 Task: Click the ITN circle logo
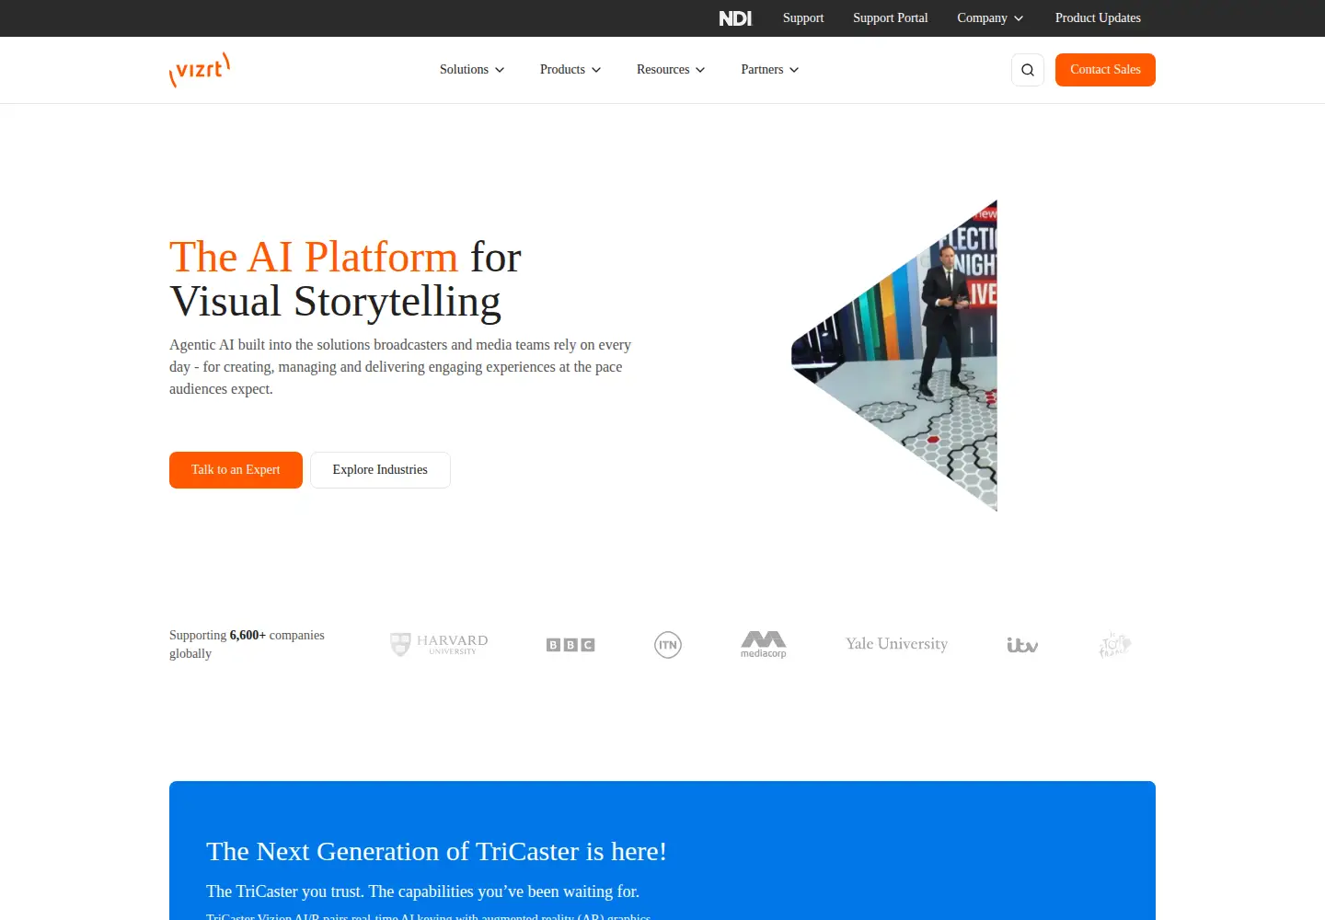668,645
